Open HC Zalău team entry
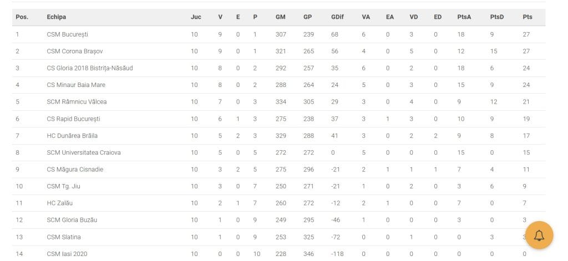The width and height of the screenshot is (568, 261). (60, 203)
